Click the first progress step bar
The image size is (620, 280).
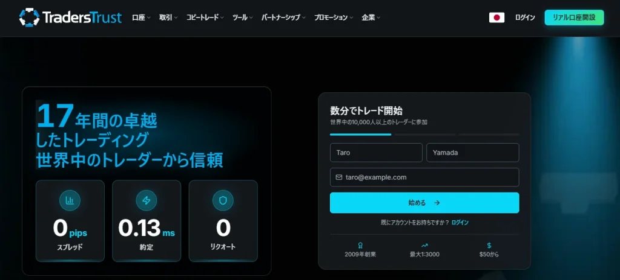coord(361,135)
